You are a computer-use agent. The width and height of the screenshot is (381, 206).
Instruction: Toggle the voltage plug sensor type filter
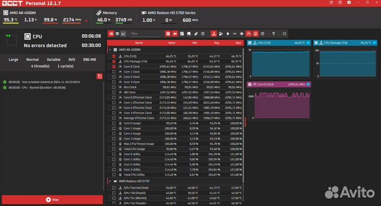pos(228,34)
